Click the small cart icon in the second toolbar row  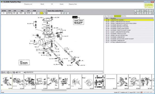tap(143, 13)
